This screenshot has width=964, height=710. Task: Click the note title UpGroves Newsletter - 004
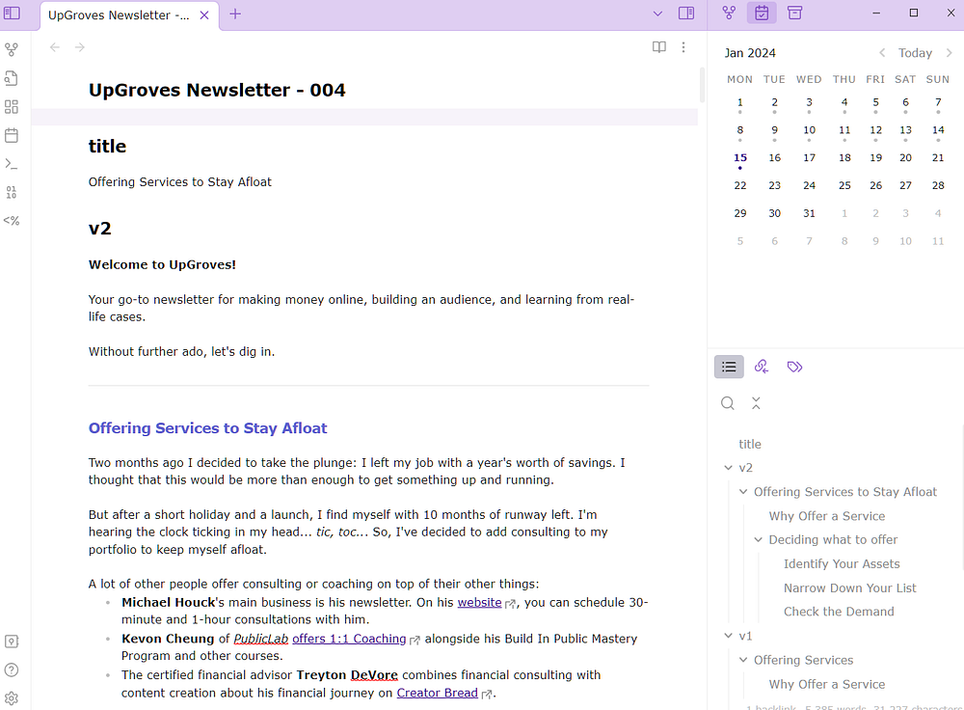pyautogui.click(x=217, y=90)
